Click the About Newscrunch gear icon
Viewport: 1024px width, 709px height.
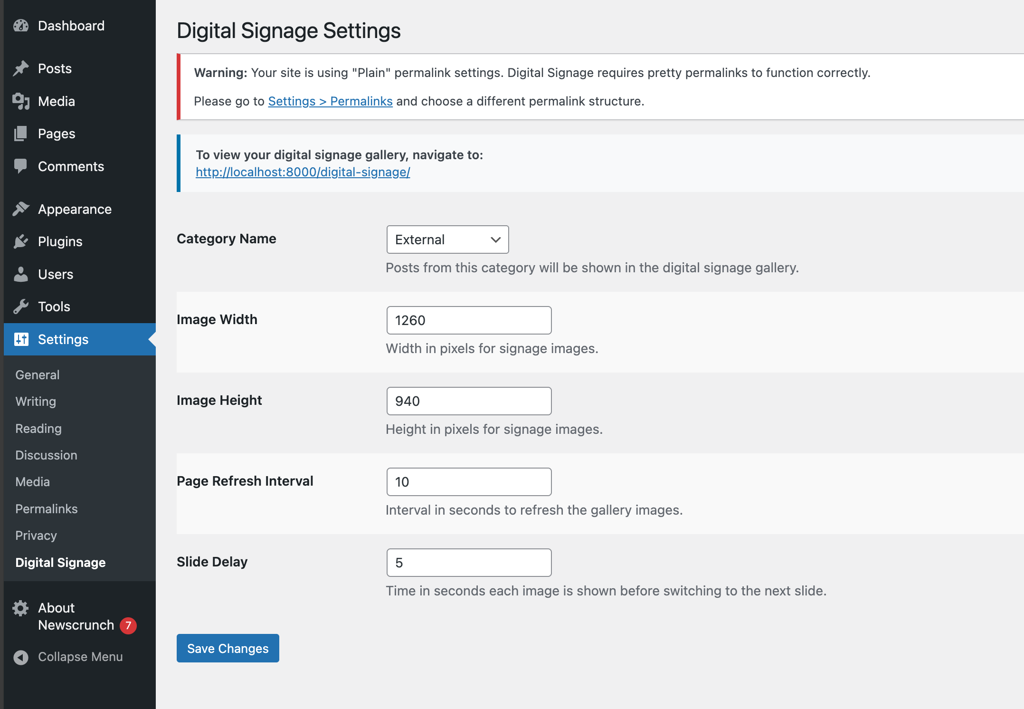pos(21,608)
